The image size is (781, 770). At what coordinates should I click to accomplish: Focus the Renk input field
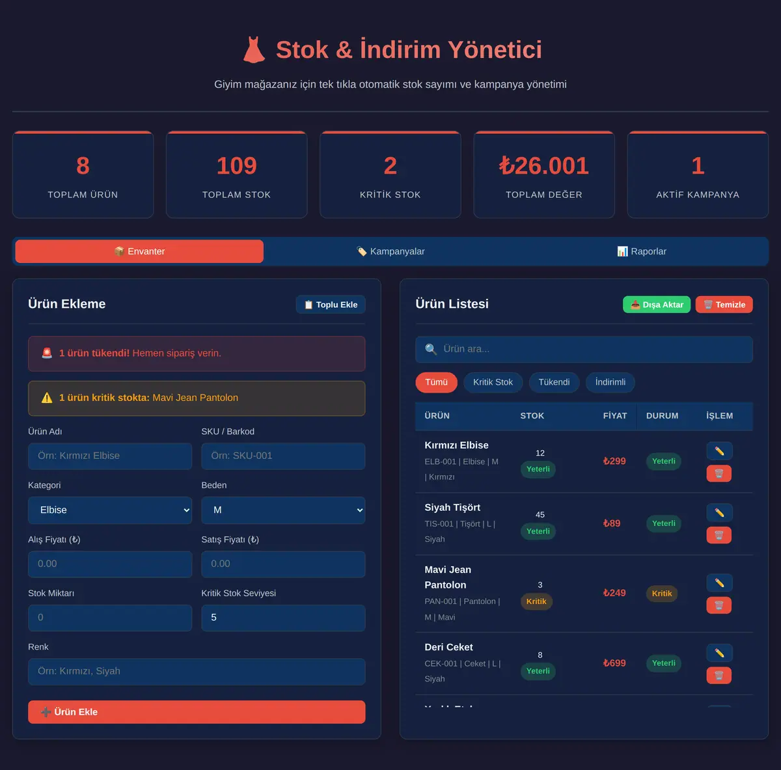tap(197, 672)
